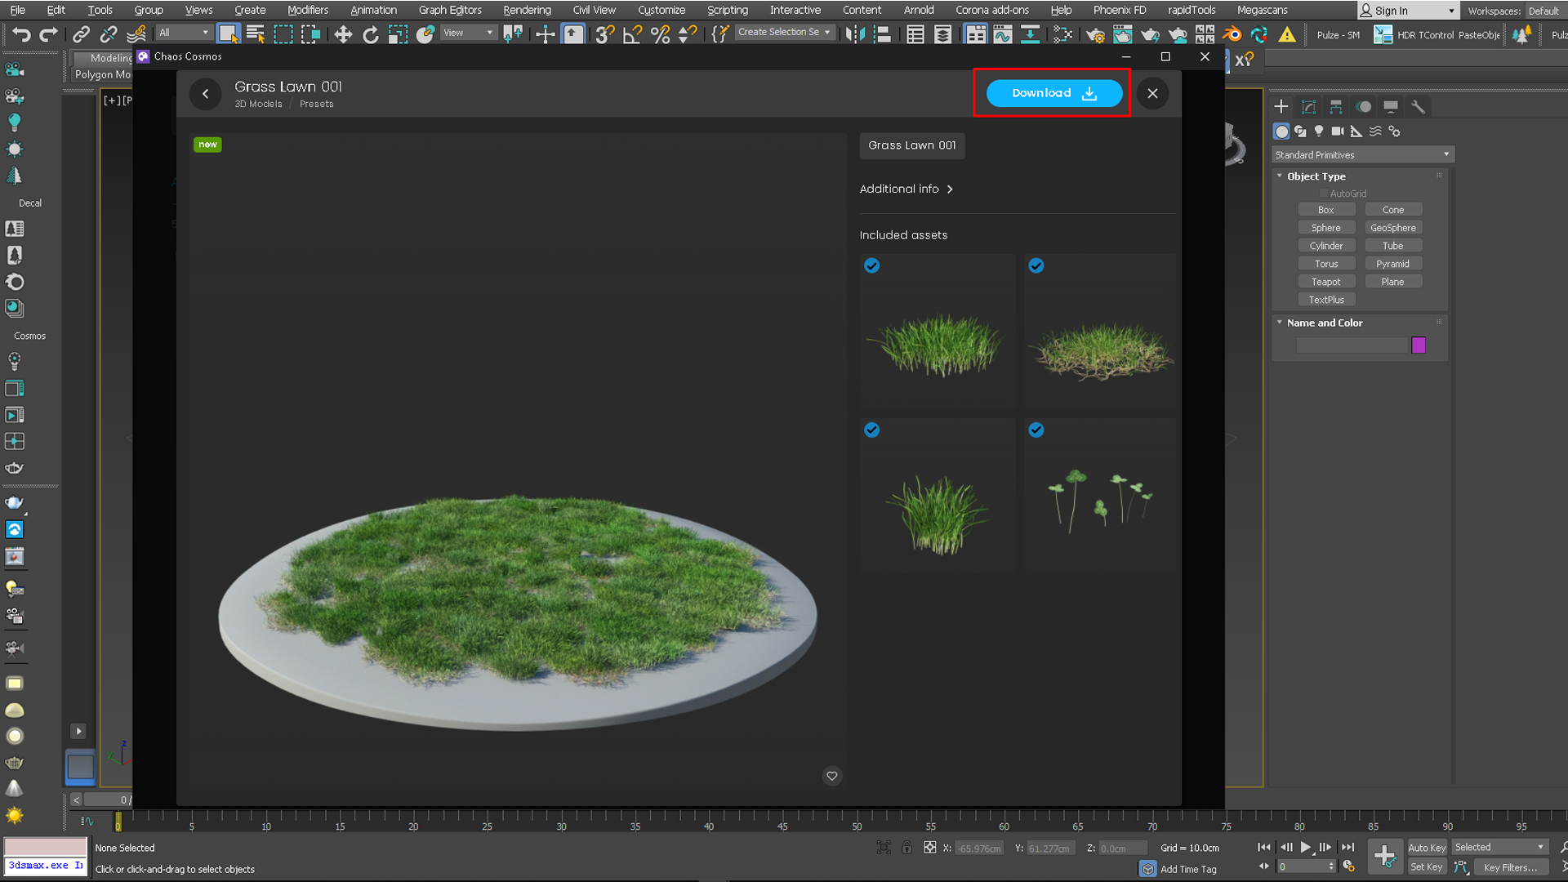This screenshot has width=1568, height=882.
Task: Open the Selected key filter dropdown
Action: 1501,847
